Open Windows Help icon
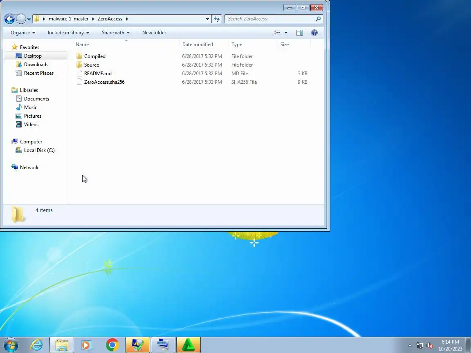This screenshot has height=353, width=471. tap(314, 33)
